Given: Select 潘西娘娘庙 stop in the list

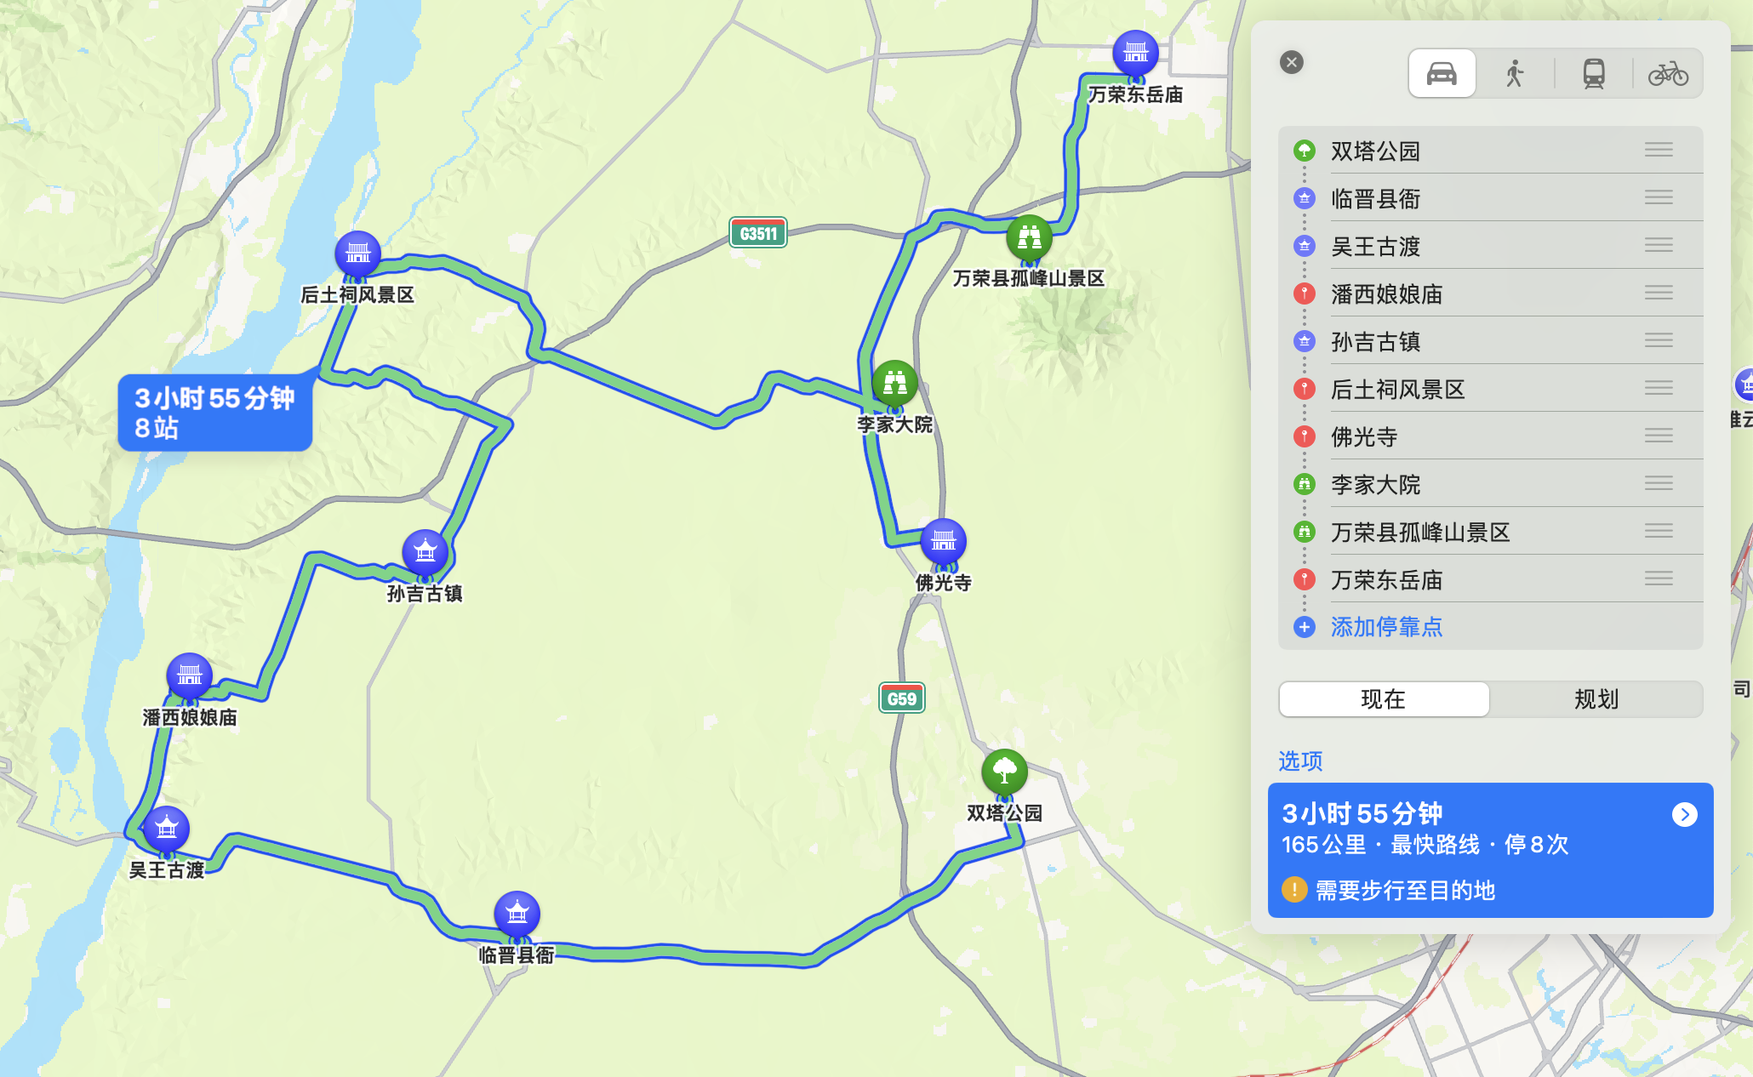Looking at the screenshot, I should [x=1490, y=293].
